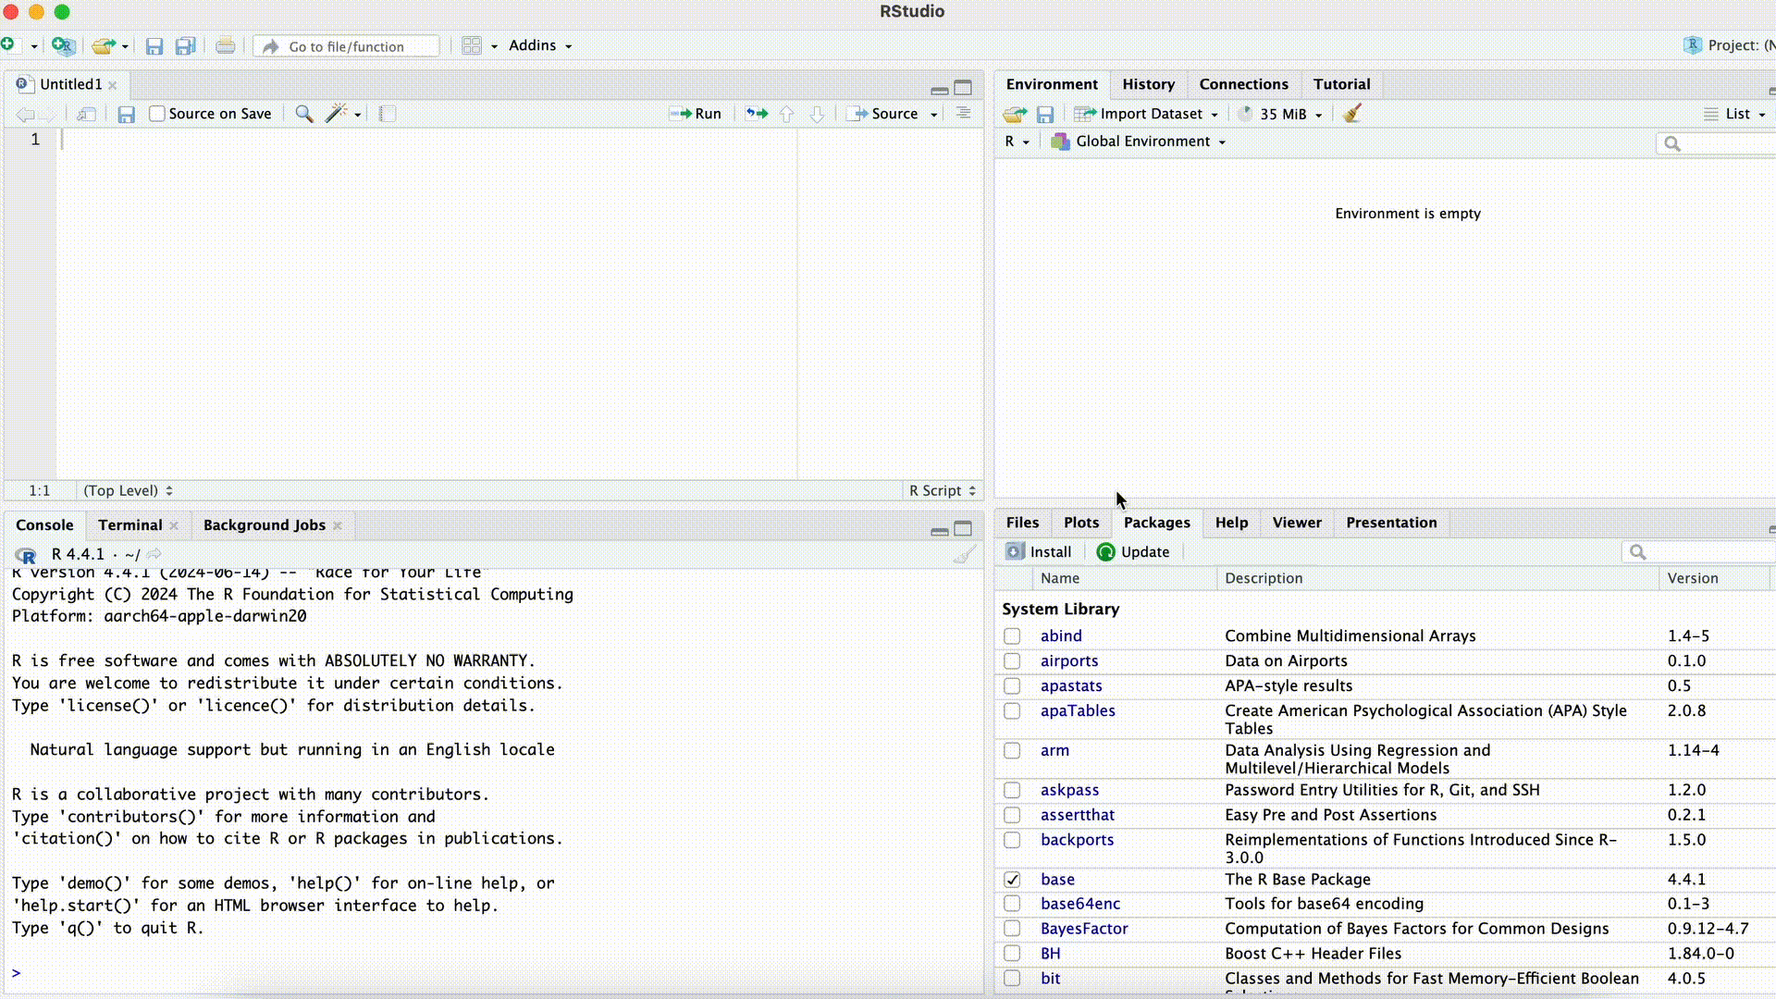Click the save all documents icon
Image resolution: width=1776 pixels, height=999 pixels.
click(186, 46)
